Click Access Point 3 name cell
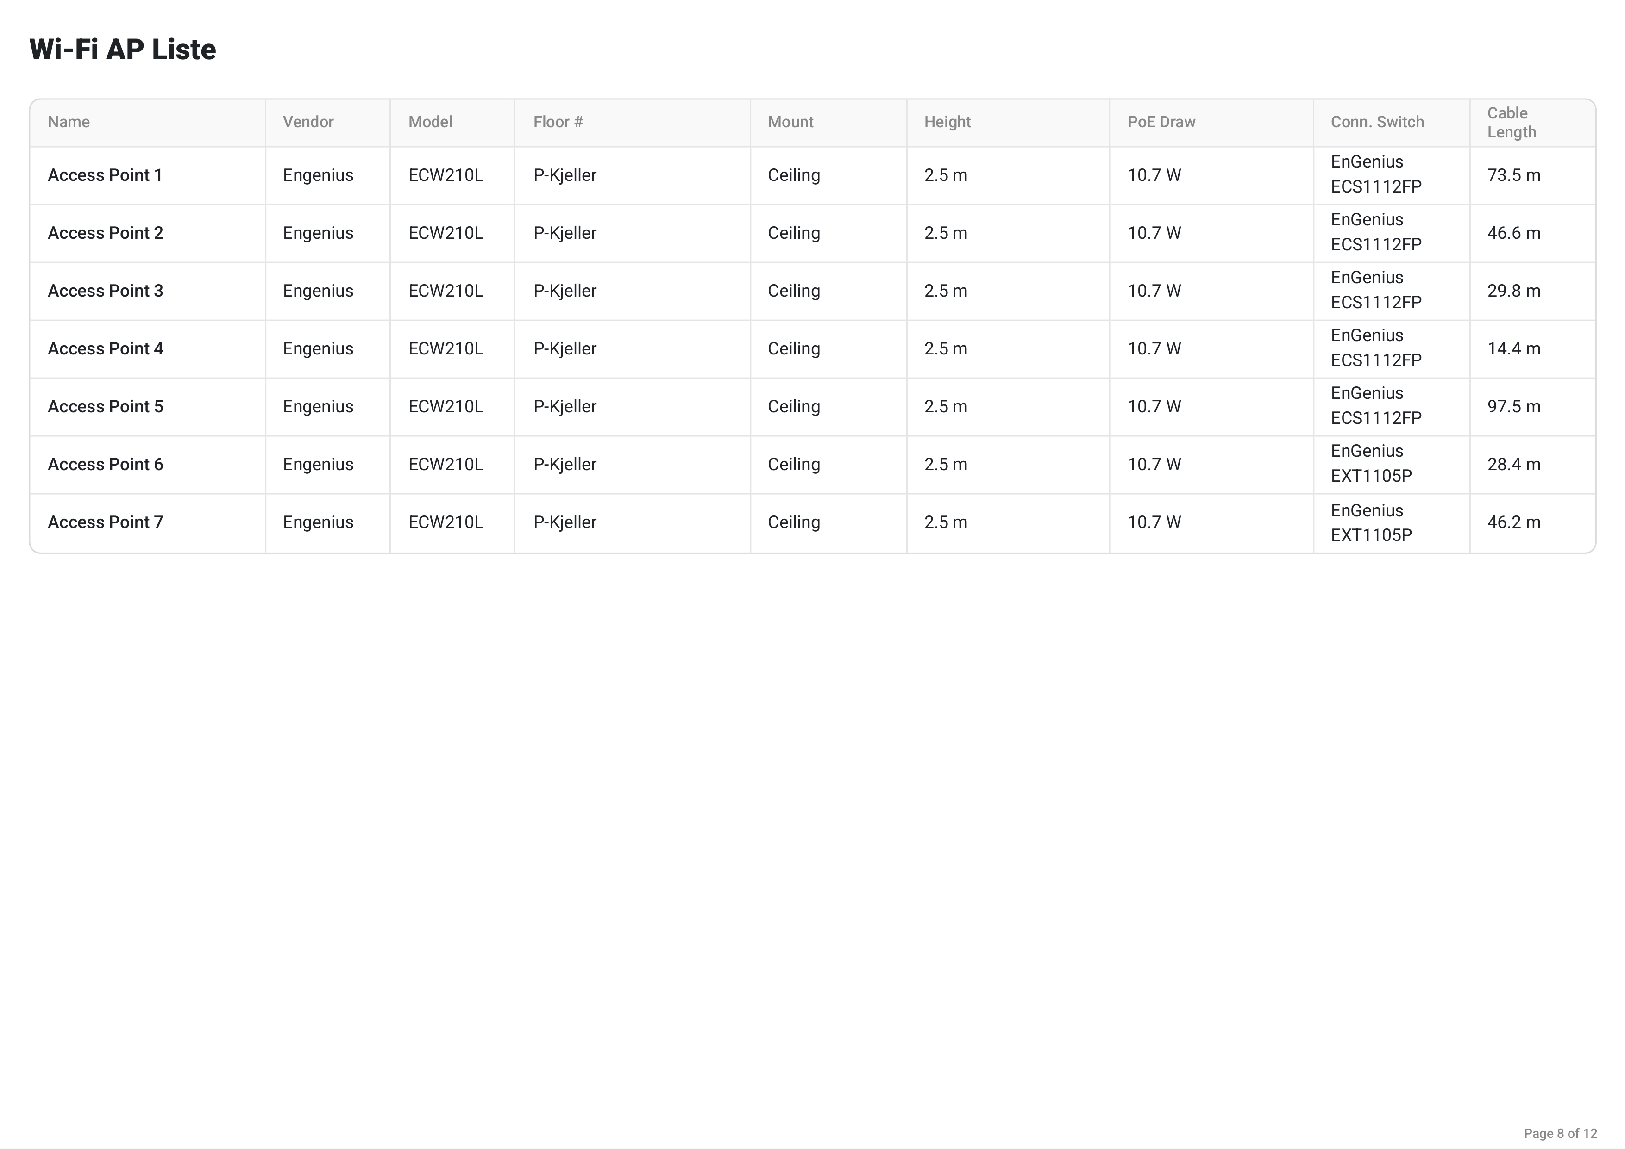The height and width of the screenshot is (1149, 1625). tap(106, 291)
